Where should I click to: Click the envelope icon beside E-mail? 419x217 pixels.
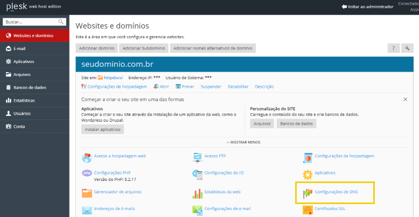pos(8,48)
